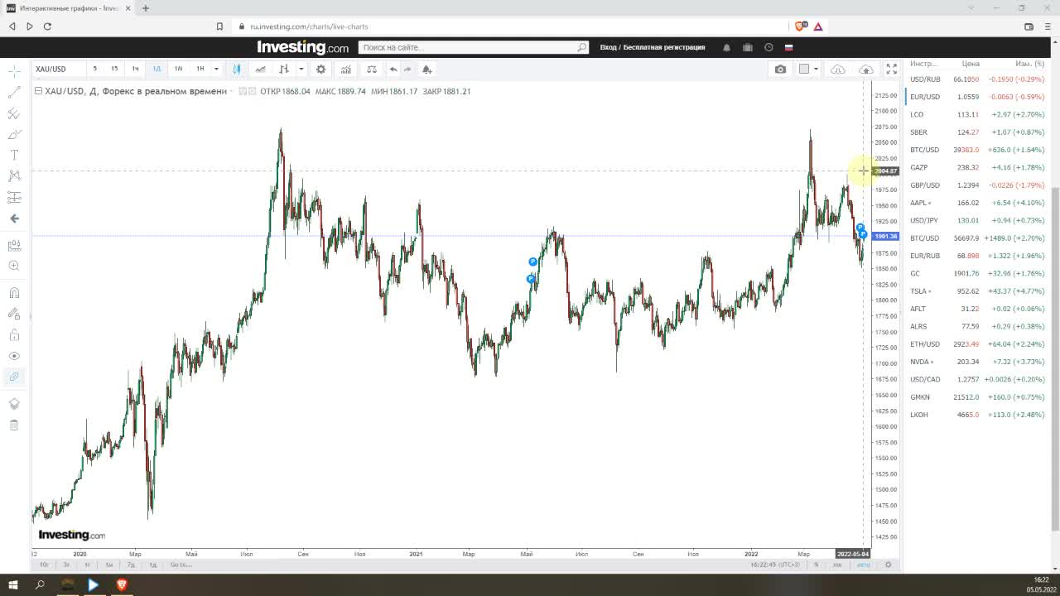Set the 7д seven-day date range
The width and height of the screenshot is (1060, 596).
pos(131,565)
